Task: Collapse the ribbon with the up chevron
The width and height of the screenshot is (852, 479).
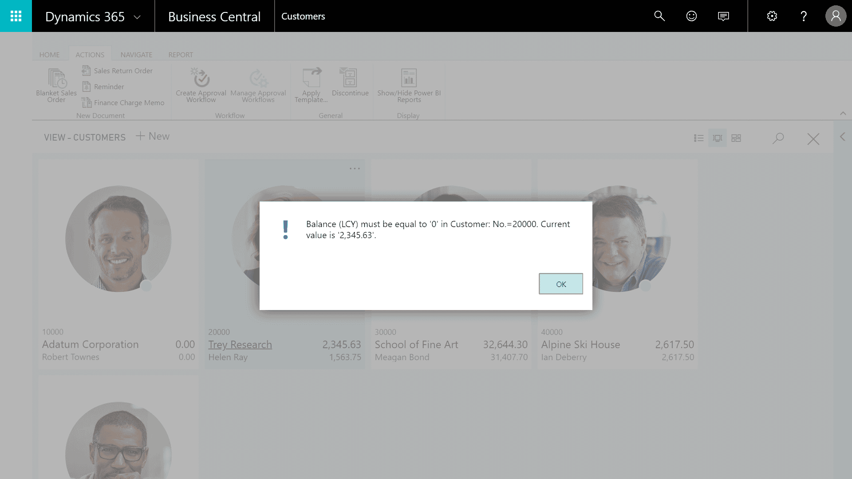Action: 843,114
